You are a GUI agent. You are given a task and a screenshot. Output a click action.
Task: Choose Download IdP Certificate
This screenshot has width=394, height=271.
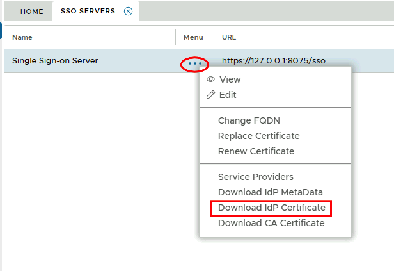272,208
